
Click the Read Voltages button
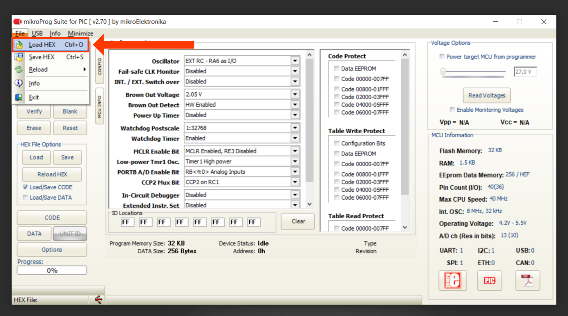[487, 95]
